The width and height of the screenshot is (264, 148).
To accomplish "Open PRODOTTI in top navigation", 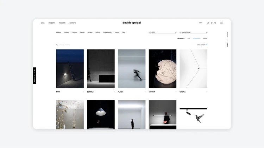I will point(52,23).
